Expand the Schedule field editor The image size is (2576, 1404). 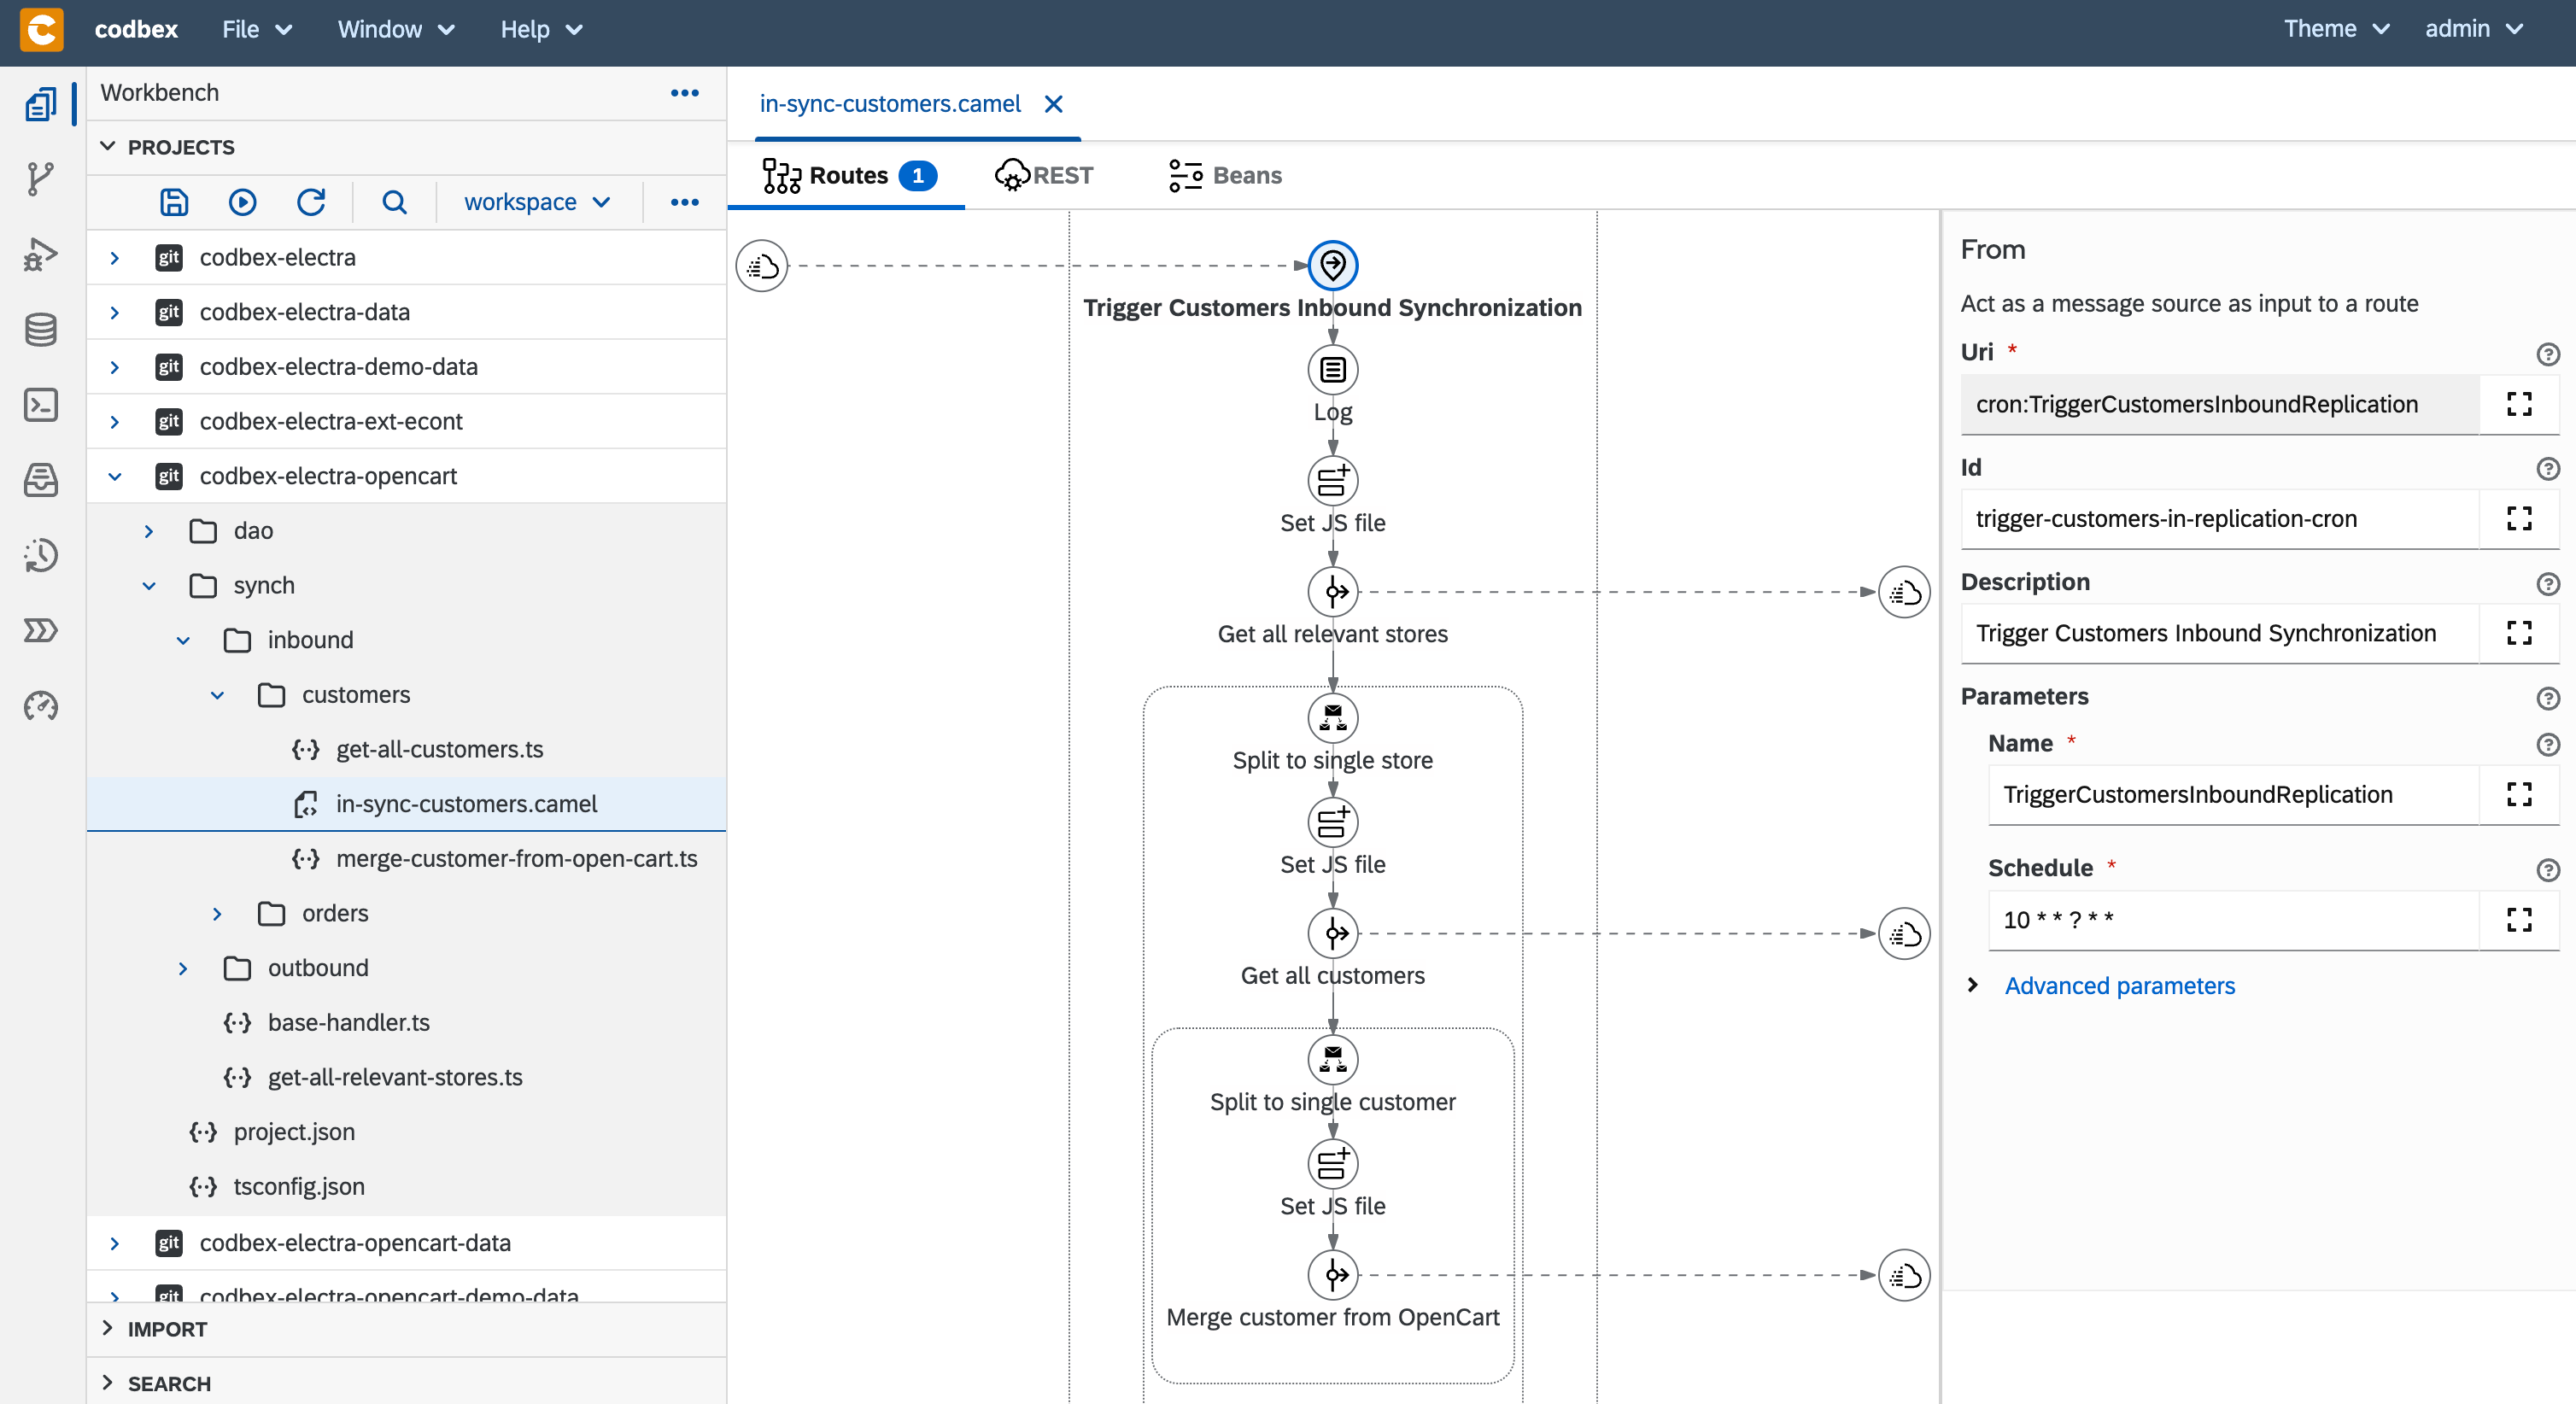(x=2518, y=919)
